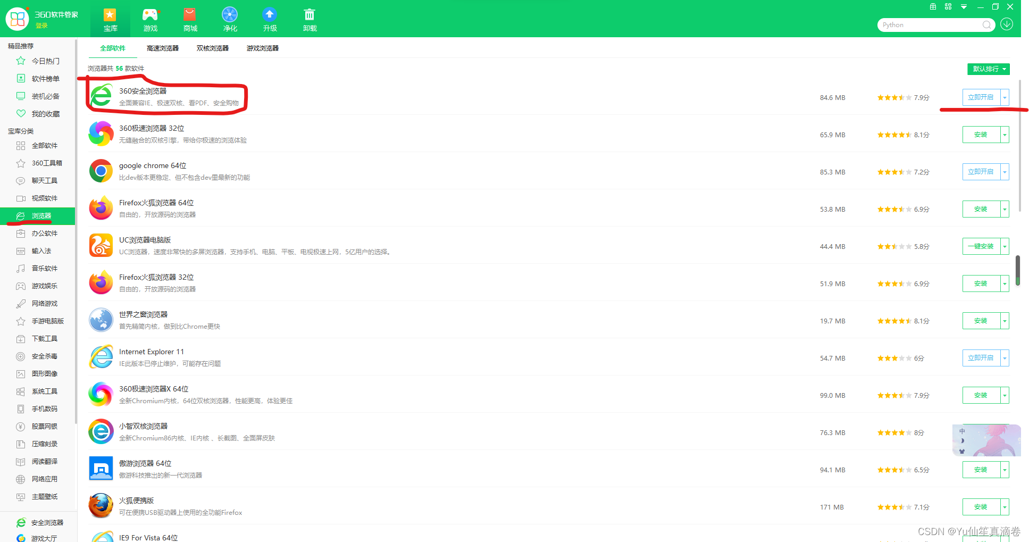The height and width of the screenshot is (542, 1029).
Task: Click the 登录 login link
Action: pos(41,26)
